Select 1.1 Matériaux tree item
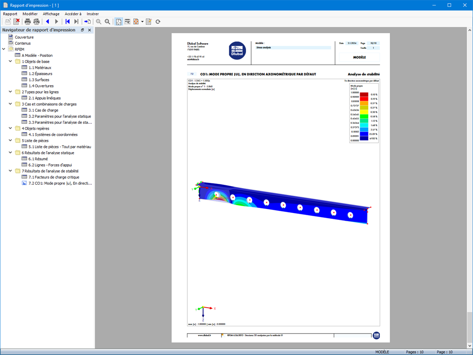The width and height of the screenshot is (473, 355). click(40, 68)
